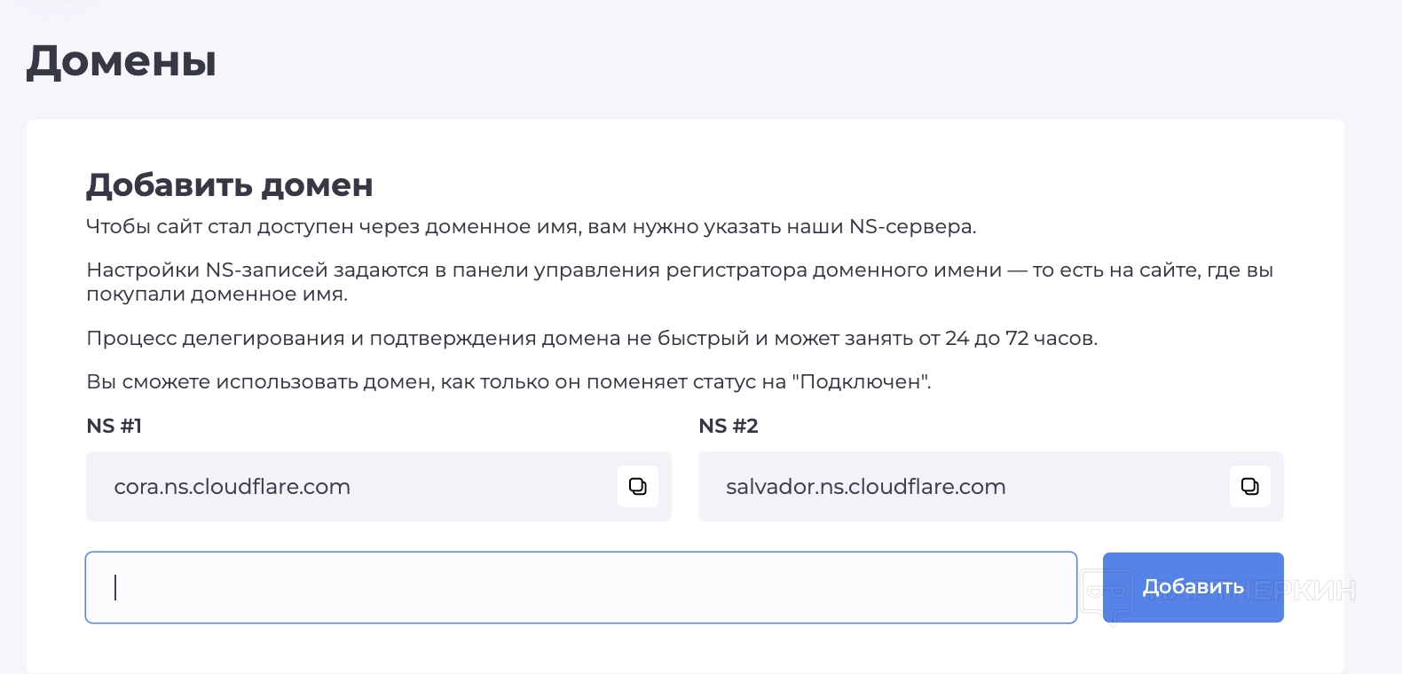Click the NS #2 label
Screen dimensions: 1402x674
(728, 427)
